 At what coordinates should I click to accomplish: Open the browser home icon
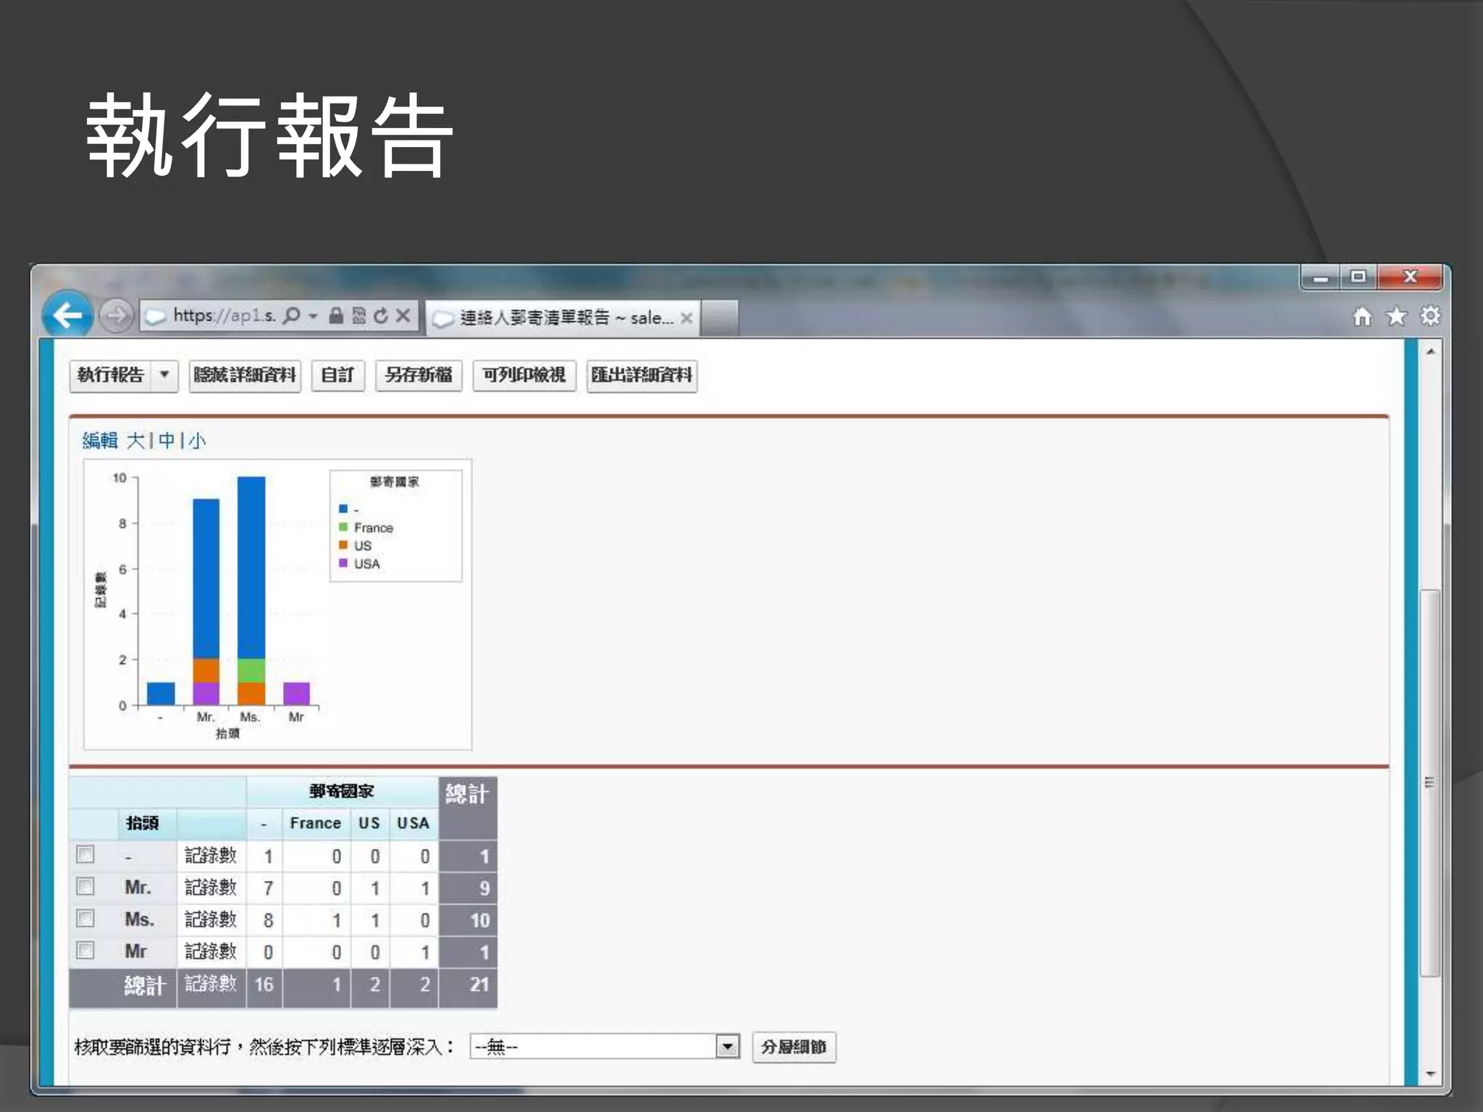coord(1362,316)
